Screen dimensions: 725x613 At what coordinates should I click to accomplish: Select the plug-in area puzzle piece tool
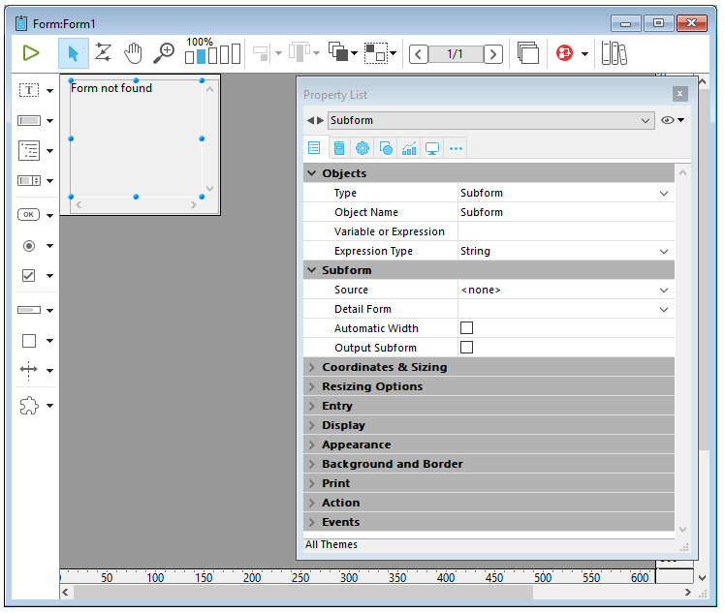(x=29, y=407)
